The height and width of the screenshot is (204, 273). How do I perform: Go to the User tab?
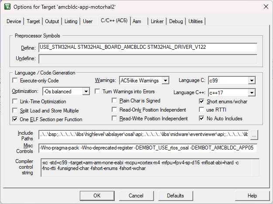point(88,21)
